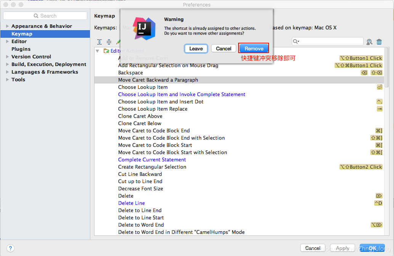Select the Delete Line action

tap(131, 203)
